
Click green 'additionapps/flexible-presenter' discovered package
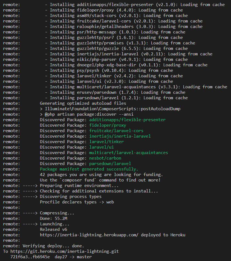click(127, 120)
